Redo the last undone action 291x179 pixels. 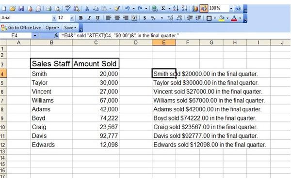pos(140,9)
